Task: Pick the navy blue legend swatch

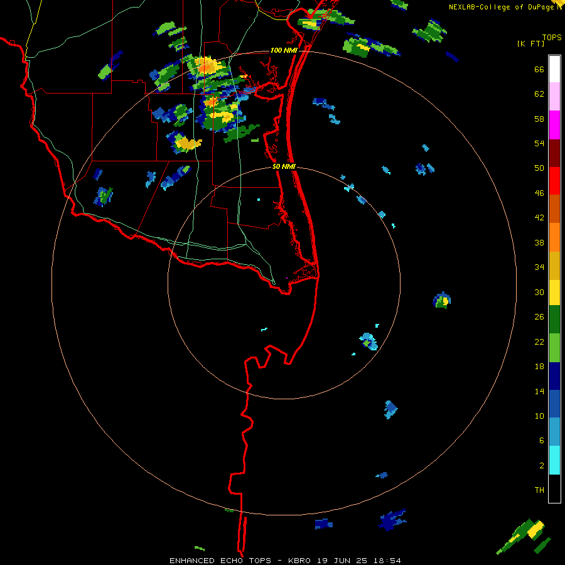Action: pos(554,376)
